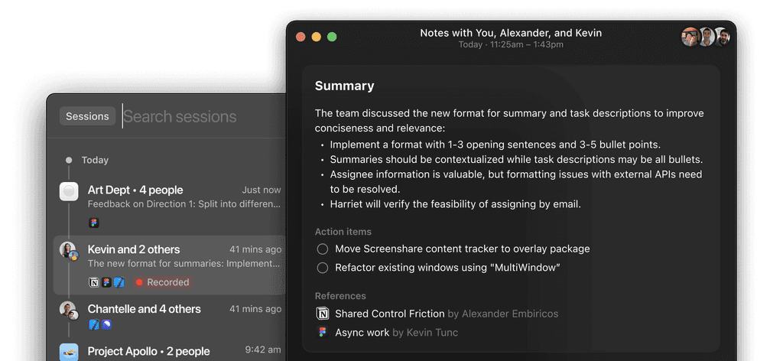The height and width of the screenshot is (361, 783).
Task: Click the 9:42 am timestamp
Action: (263, 350)
